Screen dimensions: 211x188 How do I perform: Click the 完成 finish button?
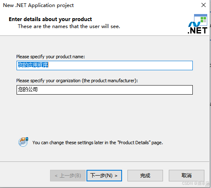pos(145,176)
